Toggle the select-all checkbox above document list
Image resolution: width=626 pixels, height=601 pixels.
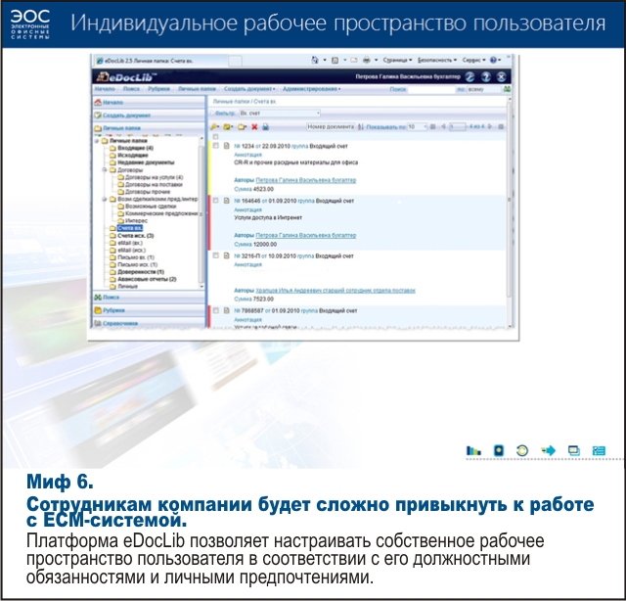215,137
